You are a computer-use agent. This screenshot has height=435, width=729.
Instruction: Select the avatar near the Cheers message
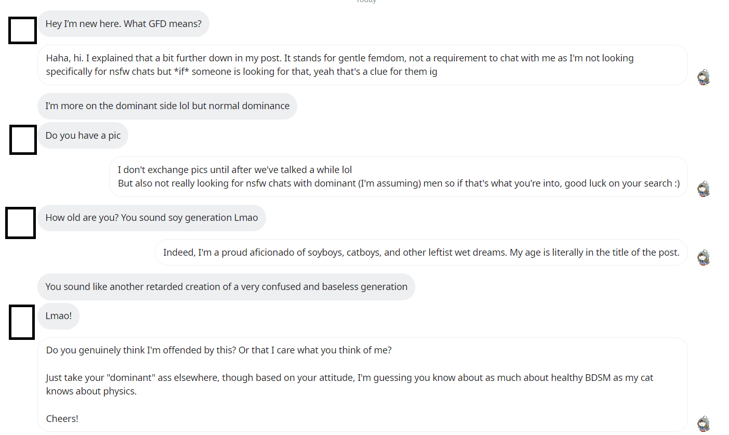tap(704, 424)
